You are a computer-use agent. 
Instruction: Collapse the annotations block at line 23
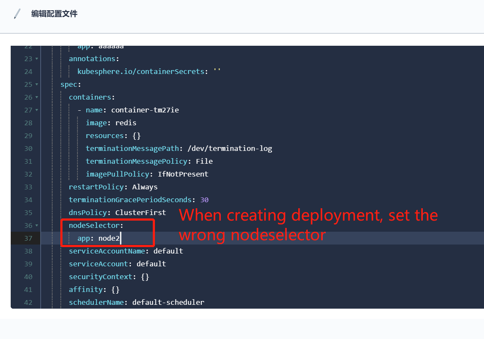coord(37,59)
